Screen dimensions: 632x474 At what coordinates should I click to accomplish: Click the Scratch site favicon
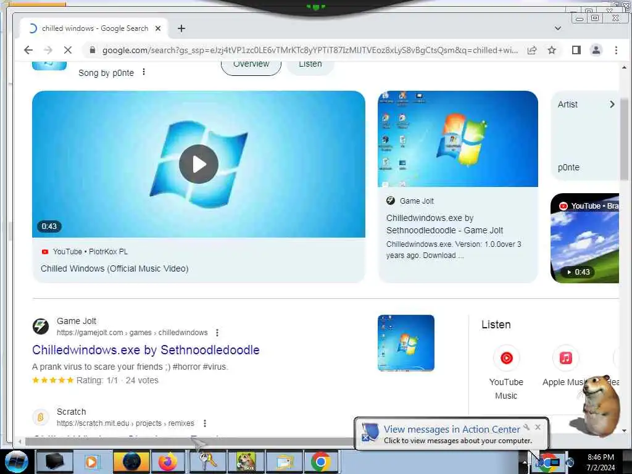click(x=41, y=417)
